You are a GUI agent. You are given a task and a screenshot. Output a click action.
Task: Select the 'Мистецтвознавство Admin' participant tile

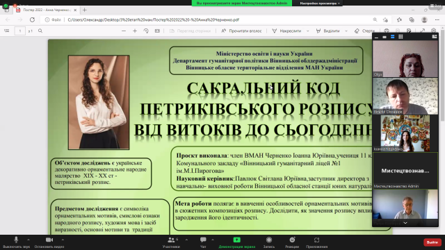(405, 171)
